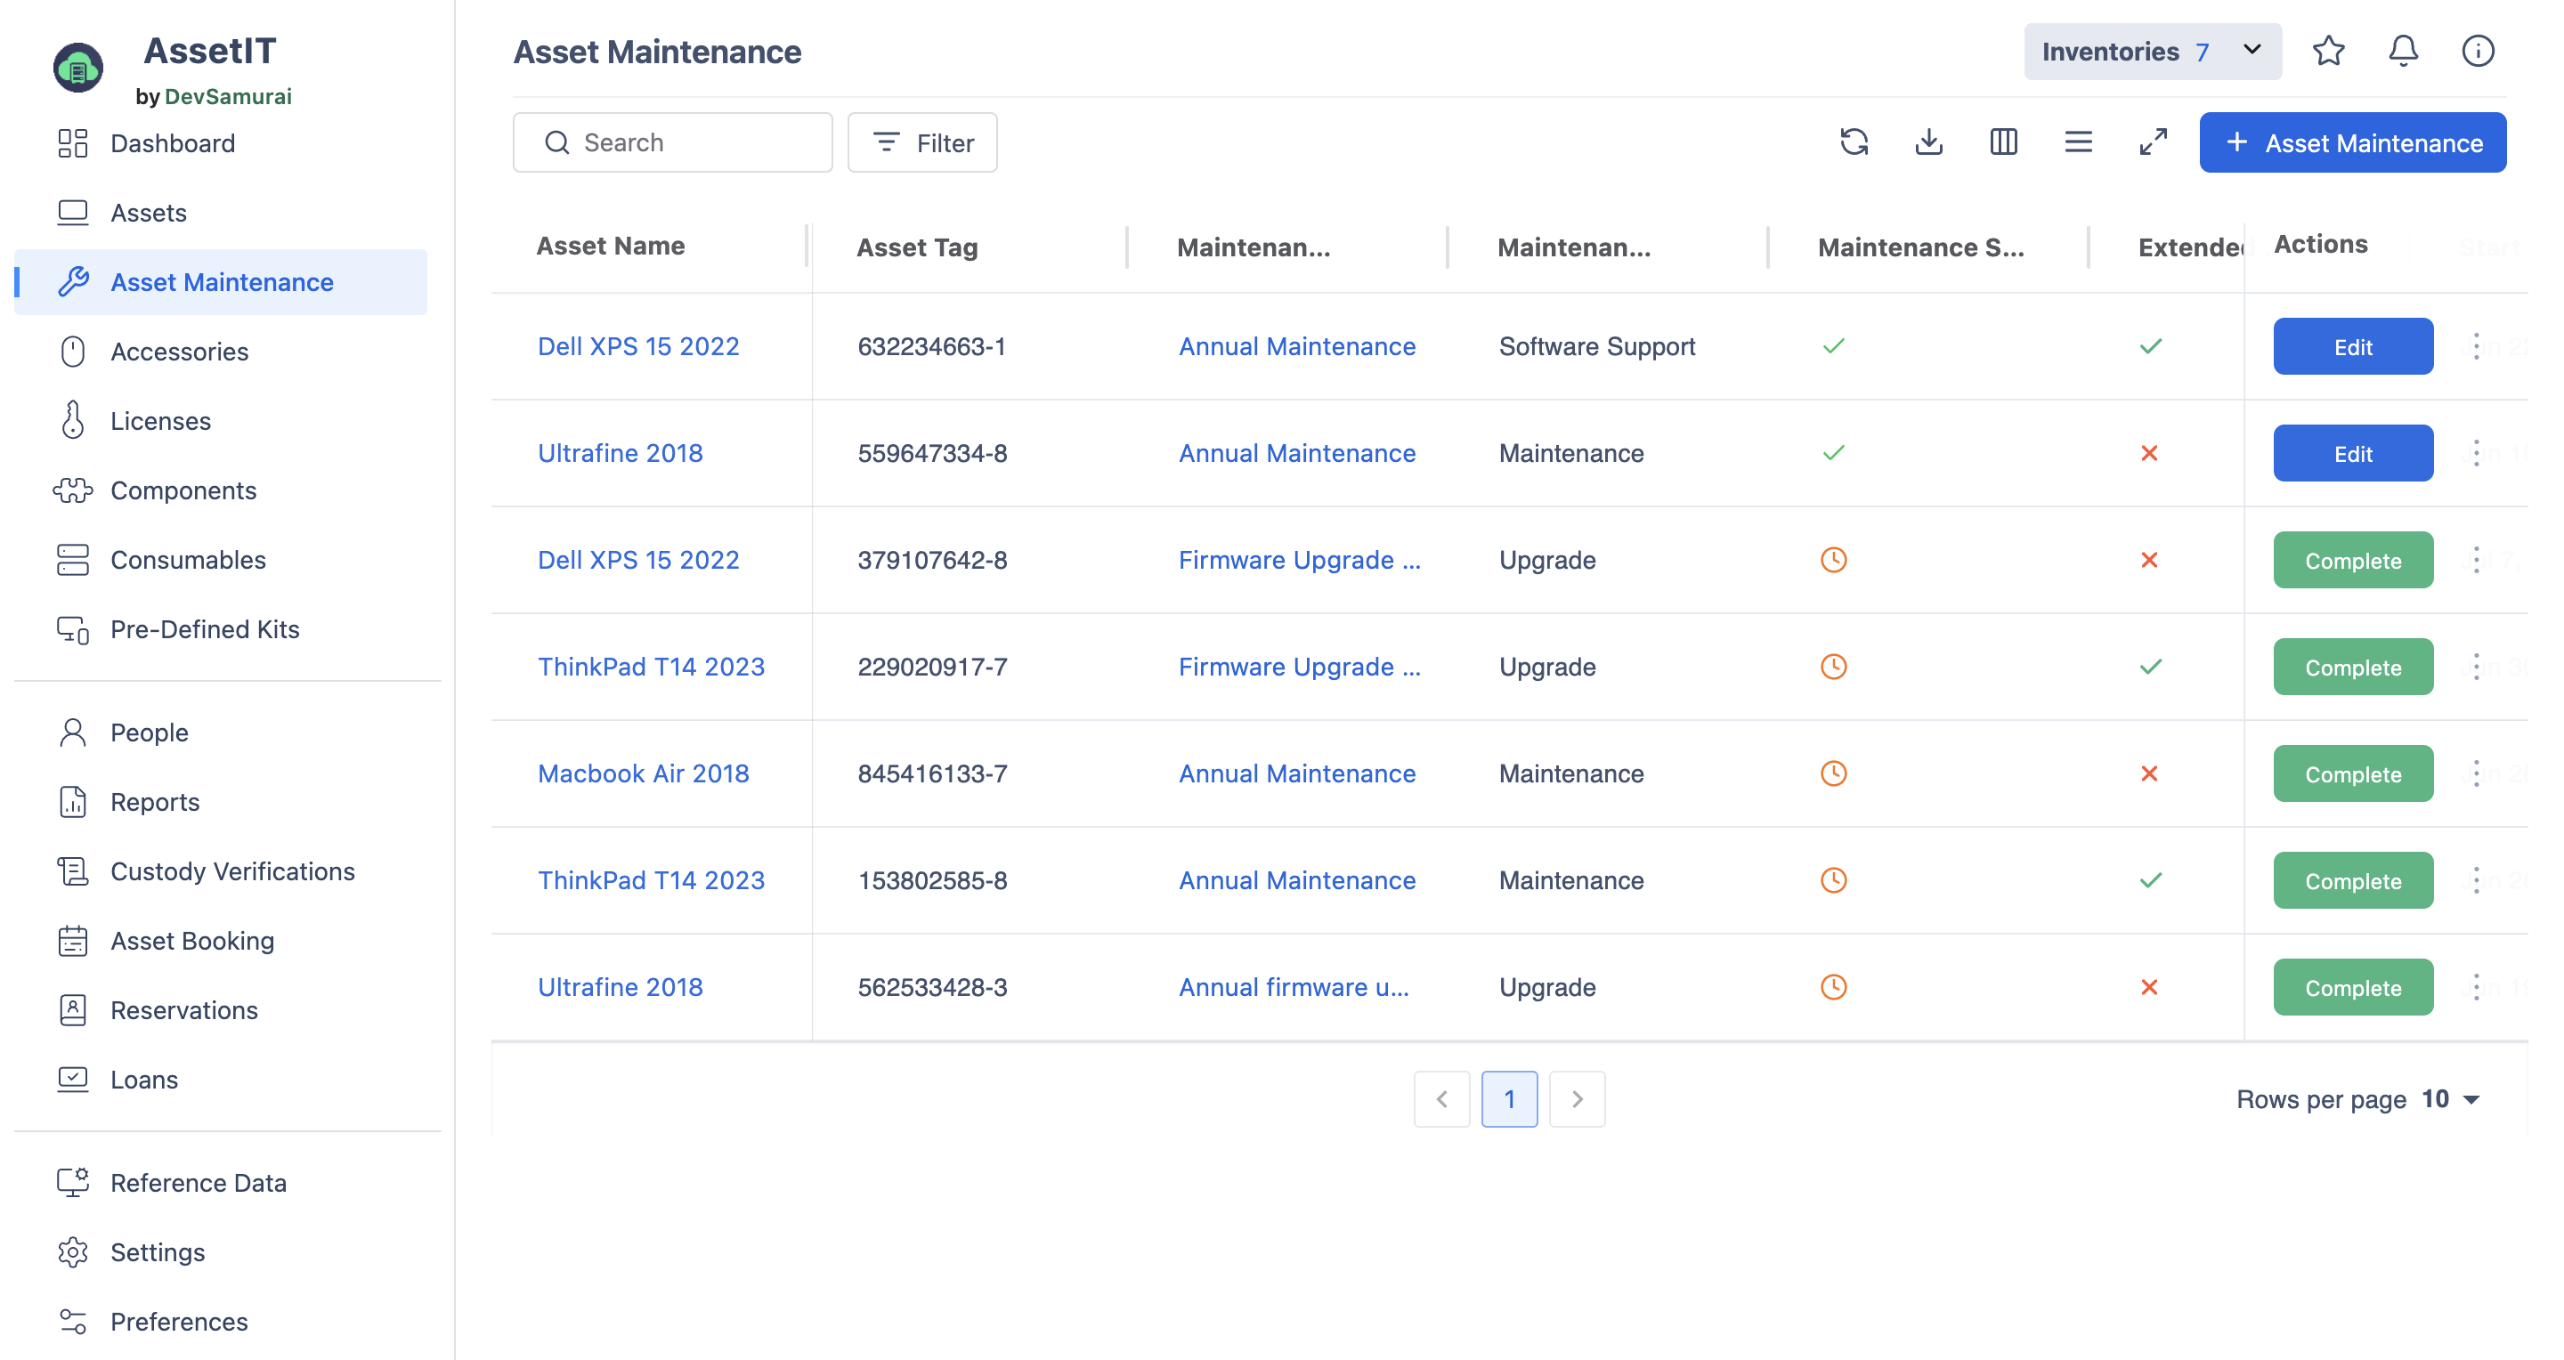2564x1360 pixels.
Task: Open Macbook Air 2018 asset link
Action: click(x=643, y=773)
